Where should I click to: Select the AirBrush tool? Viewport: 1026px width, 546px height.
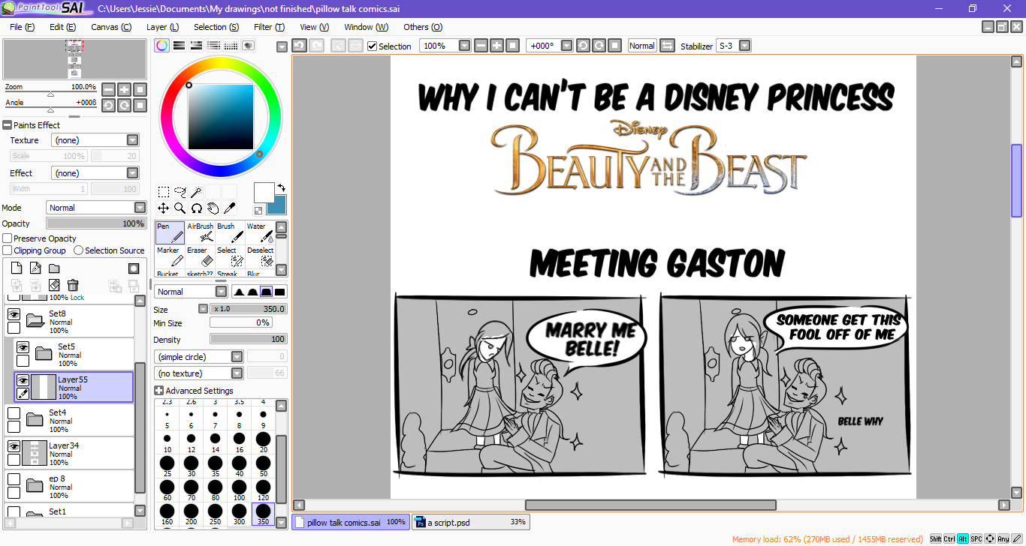(200, 232)
